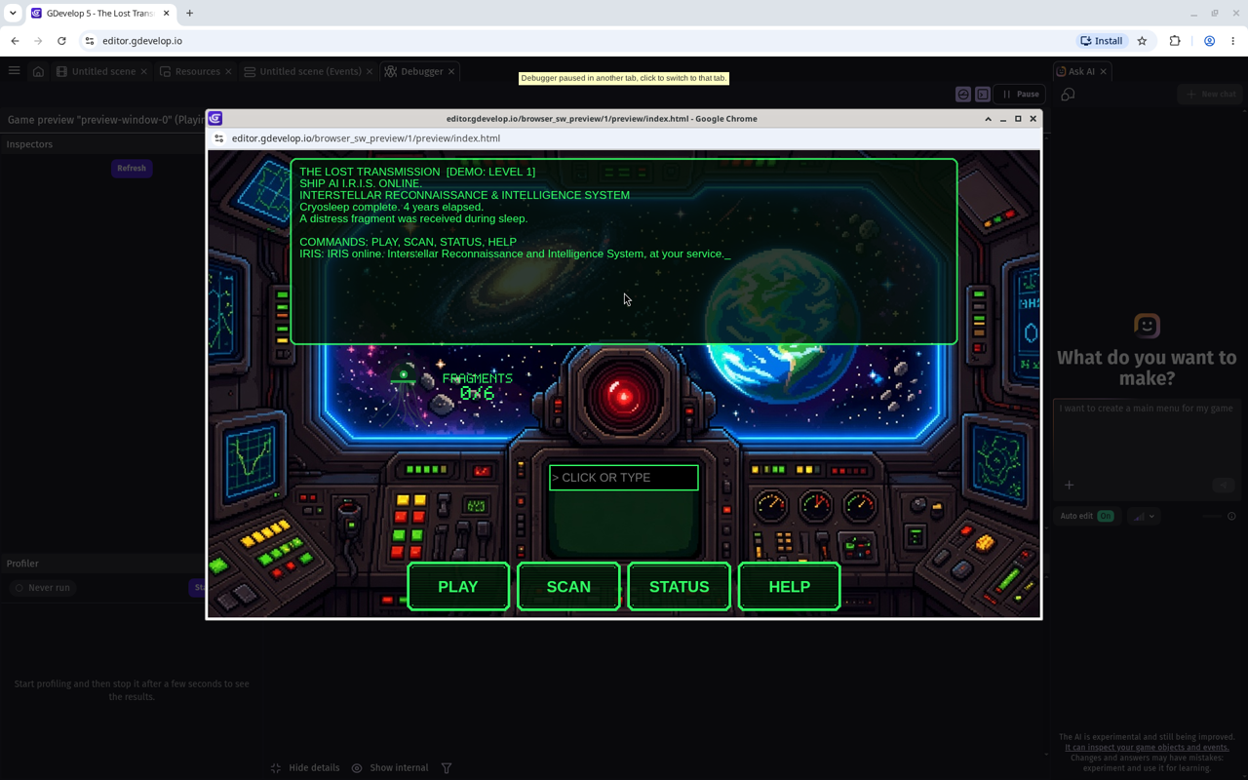Toggle Show internal in debugger footer
1248x780 pixels.
click(x=389, y=768)
